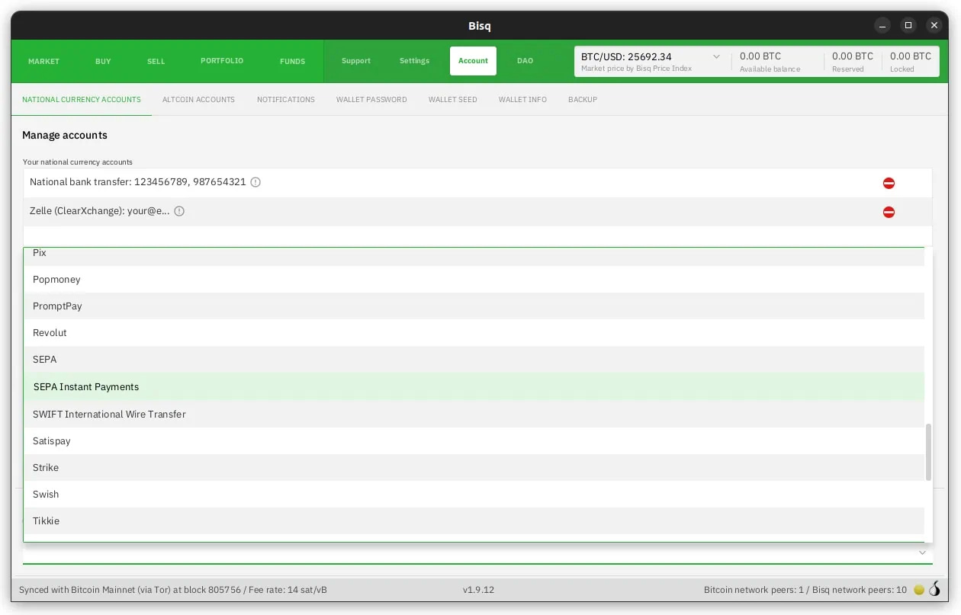Click the synced with Bitcoin Mainnet status
This screenshot has height=615, width=961.
[173, 590]
